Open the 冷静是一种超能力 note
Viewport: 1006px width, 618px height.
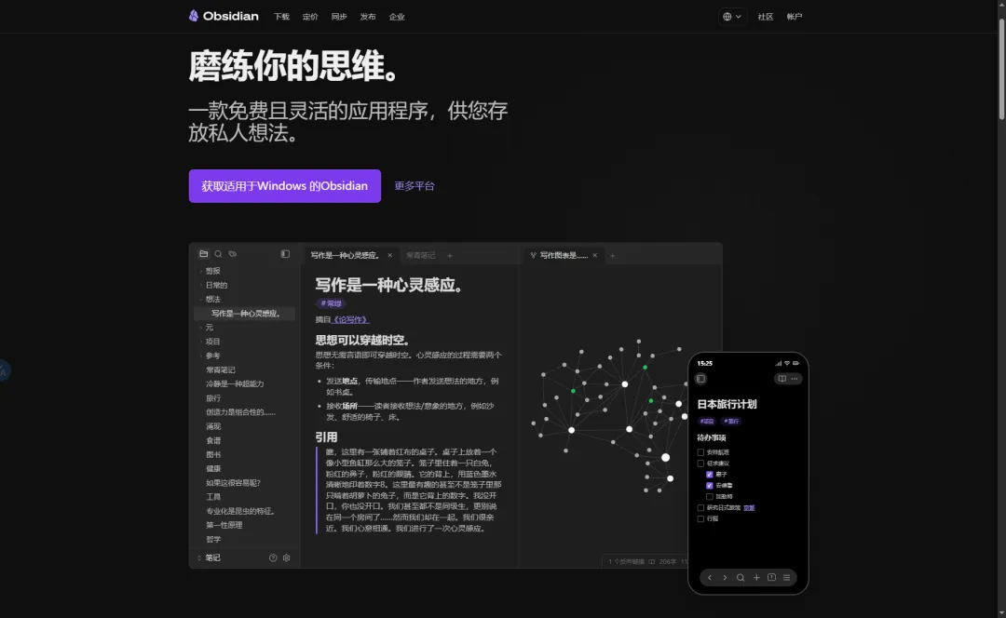[x=235, y=384]
